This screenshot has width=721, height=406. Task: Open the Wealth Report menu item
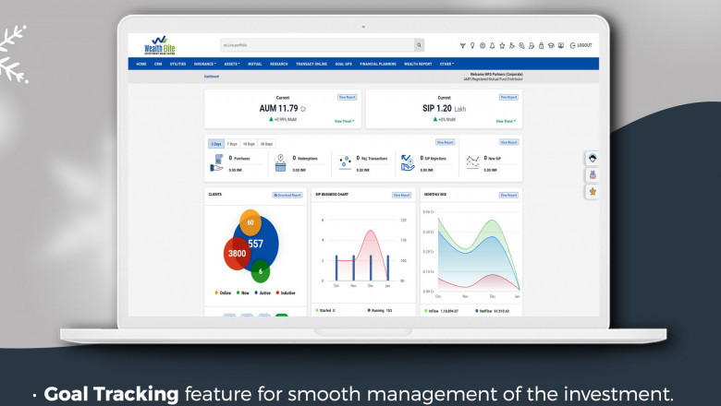point(418,64)
